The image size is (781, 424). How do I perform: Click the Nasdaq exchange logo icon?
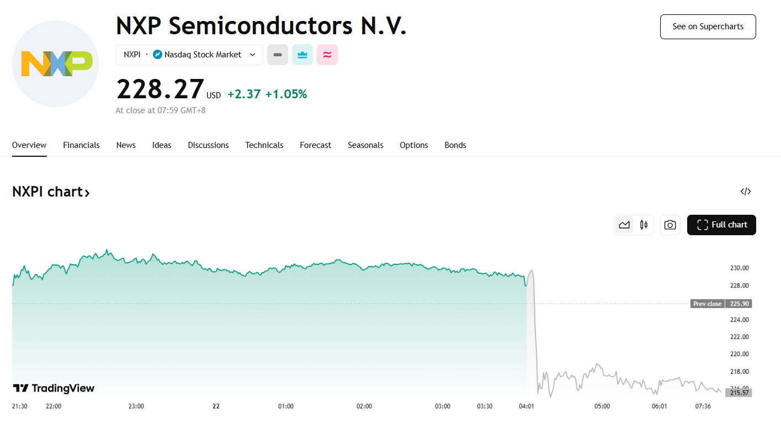157,55
